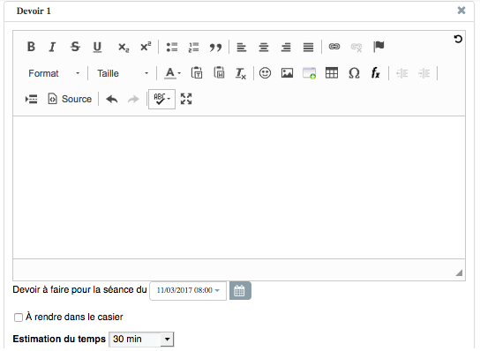Open the Taille size dropdown
480x351 pixels.
click(x=123, y=73)
